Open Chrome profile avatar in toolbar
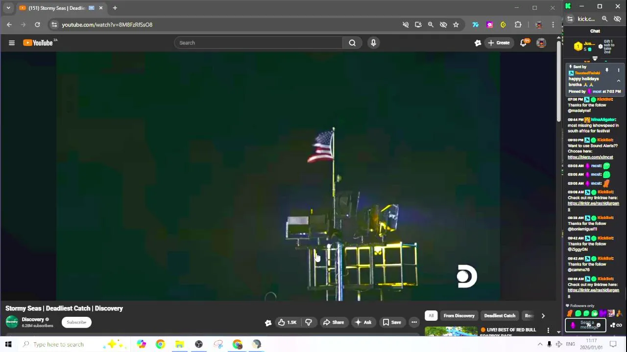 tap(539, 24)
